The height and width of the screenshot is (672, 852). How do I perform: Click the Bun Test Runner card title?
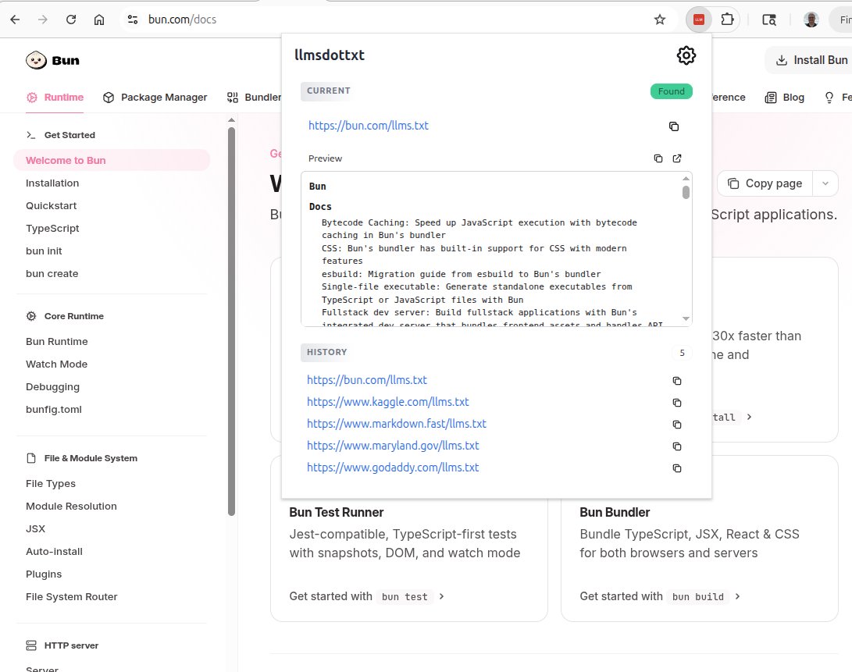click(x=337, y=512)
